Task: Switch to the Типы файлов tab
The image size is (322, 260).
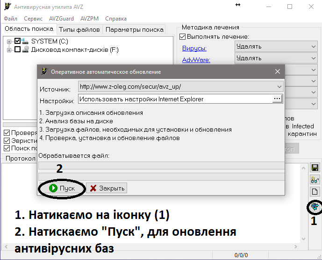Action: [x=79, y=29]
